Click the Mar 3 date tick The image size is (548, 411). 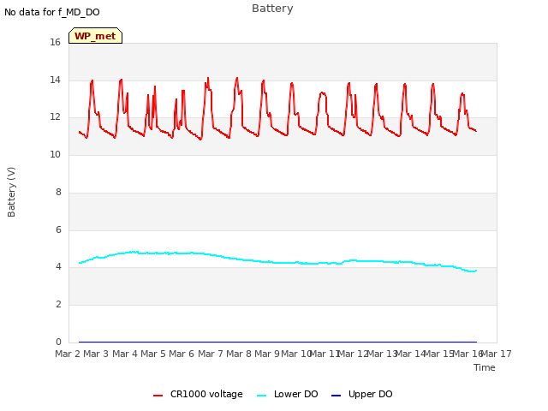coord(96,354)
